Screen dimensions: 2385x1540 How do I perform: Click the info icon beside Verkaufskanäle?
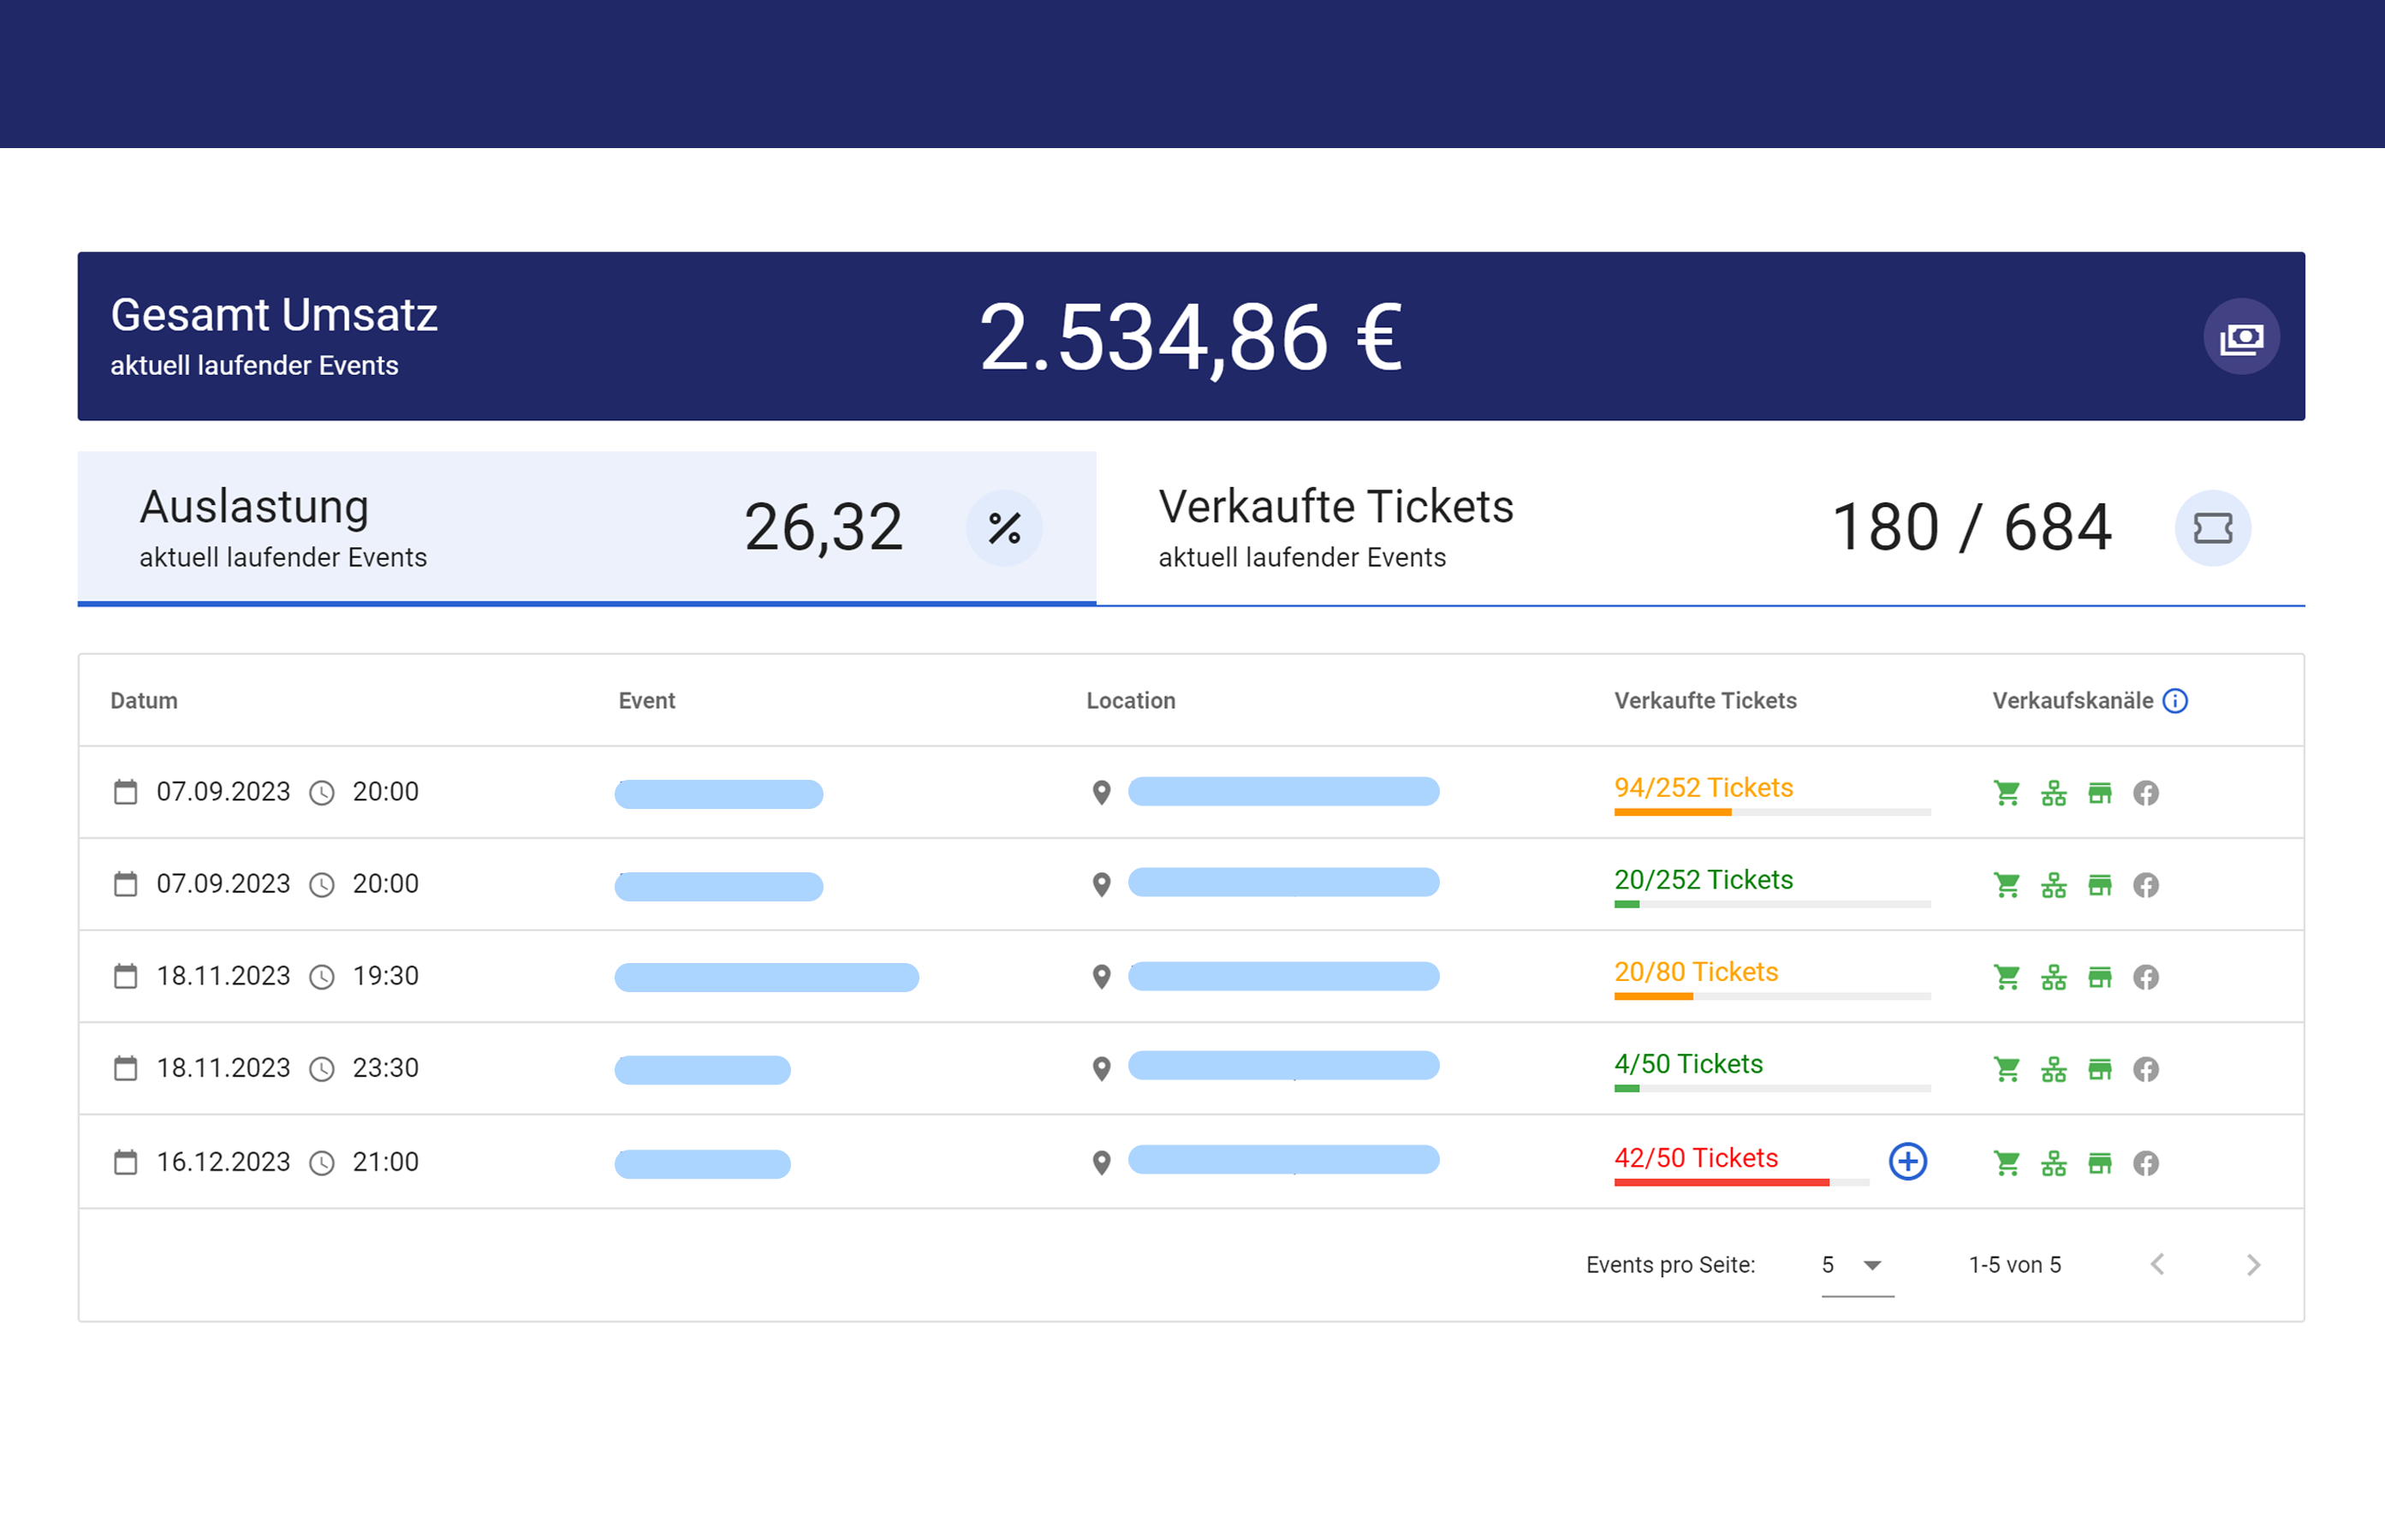click(x=2175, y=701)
